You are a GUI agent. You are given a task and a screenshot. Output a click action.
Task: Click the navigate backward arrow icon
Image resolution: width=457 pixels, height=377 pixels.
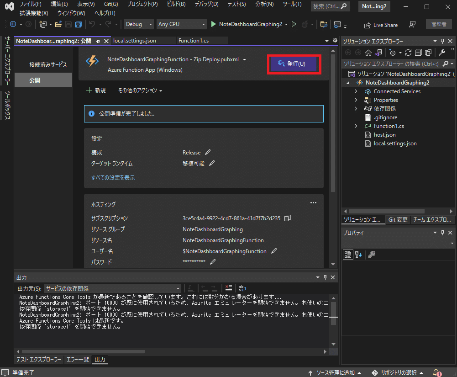tap(13, 24)
